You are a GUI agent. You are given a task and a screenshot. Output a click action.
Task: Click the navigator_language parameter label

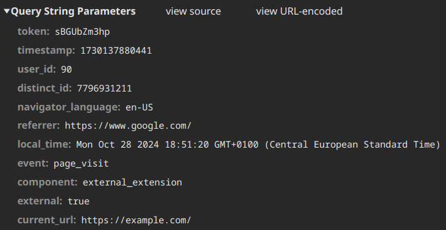pyautogui.click(x=69, y=107)
